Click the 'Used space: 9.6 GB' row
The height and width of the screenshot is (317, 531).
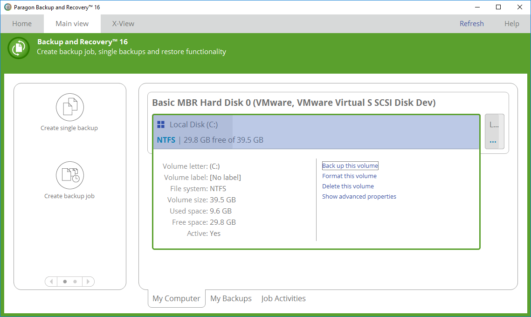click(x=200, y=211)
